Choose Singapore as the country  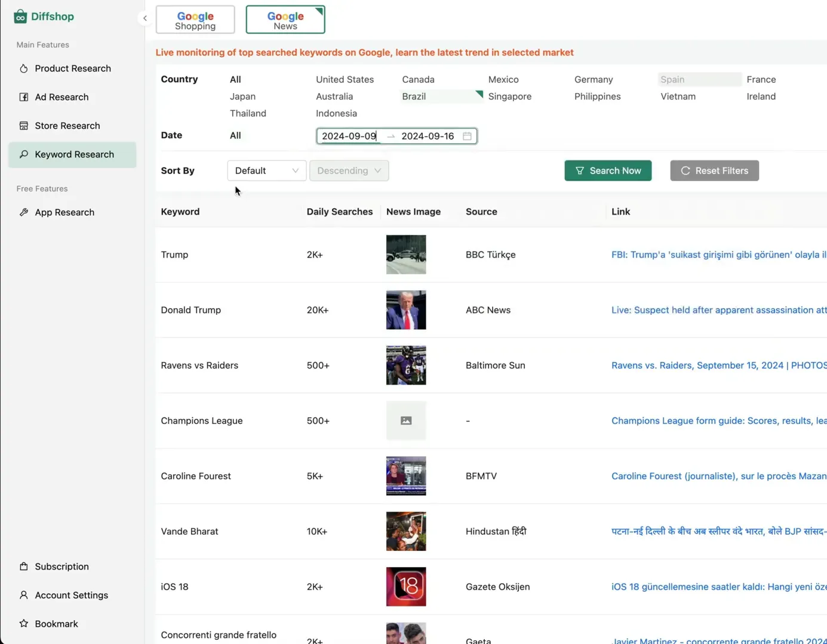[x=509, y=96]
